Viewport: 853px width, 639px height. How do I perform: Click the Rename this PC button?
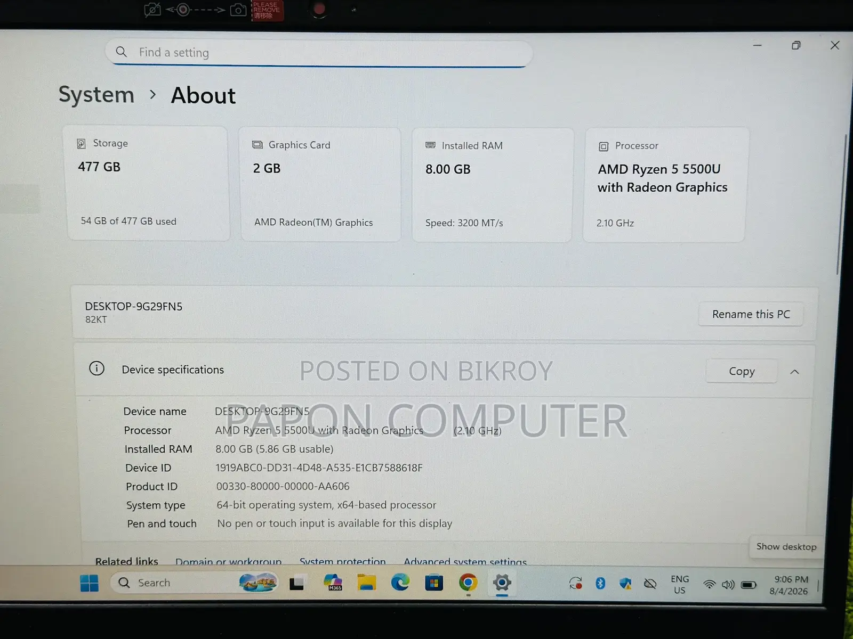(x=751, y=314)
